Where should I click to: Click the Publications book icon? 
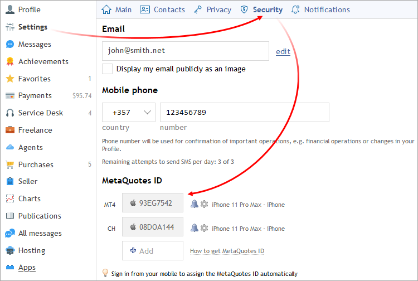point(10,216)
